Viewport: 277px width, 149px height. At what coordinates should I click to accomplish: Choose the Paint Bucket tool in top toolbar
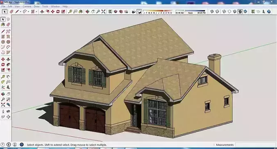point(81,11)
